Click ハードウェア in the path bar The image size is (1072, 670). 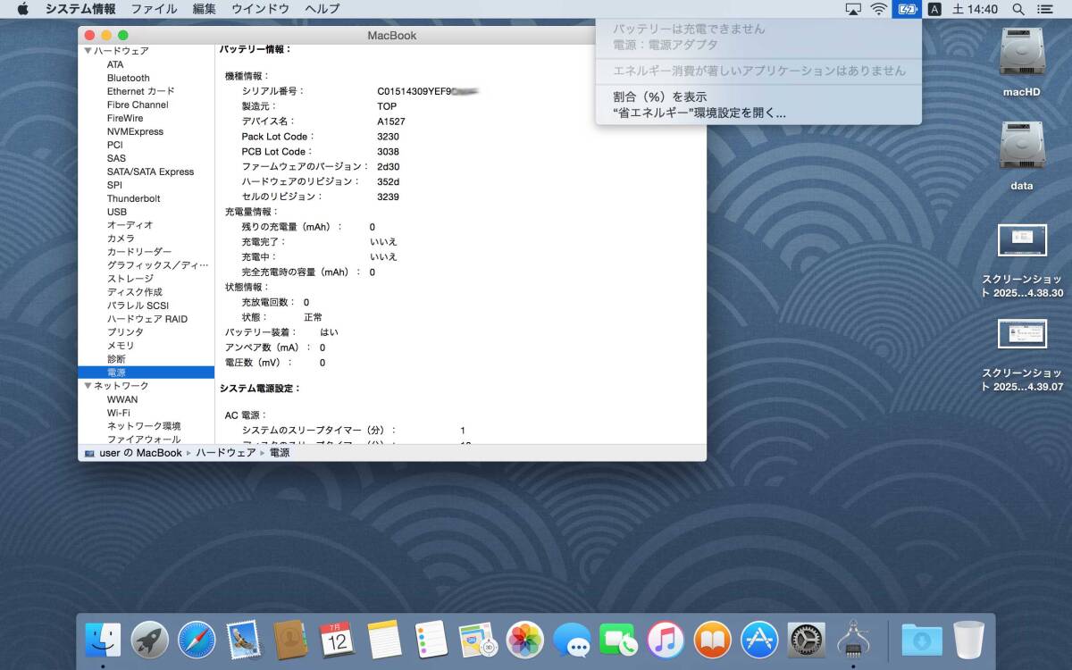click(226, 453)
